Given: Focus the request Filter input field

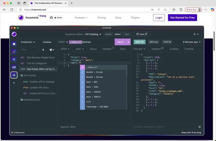Looking at the screenshot, I should (30, 50).
